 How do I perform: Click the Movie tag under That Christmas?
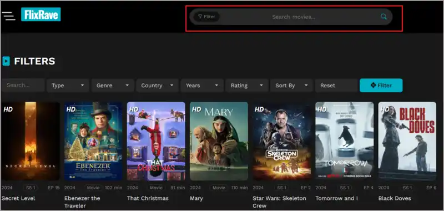point(156,188)
